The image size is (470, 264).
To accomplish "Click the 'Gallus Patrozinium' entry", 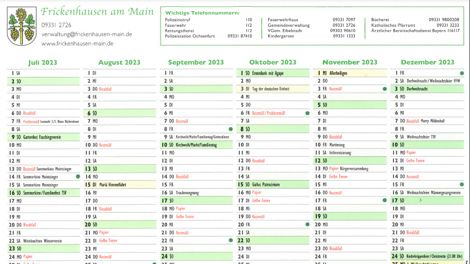I will 266,184.
